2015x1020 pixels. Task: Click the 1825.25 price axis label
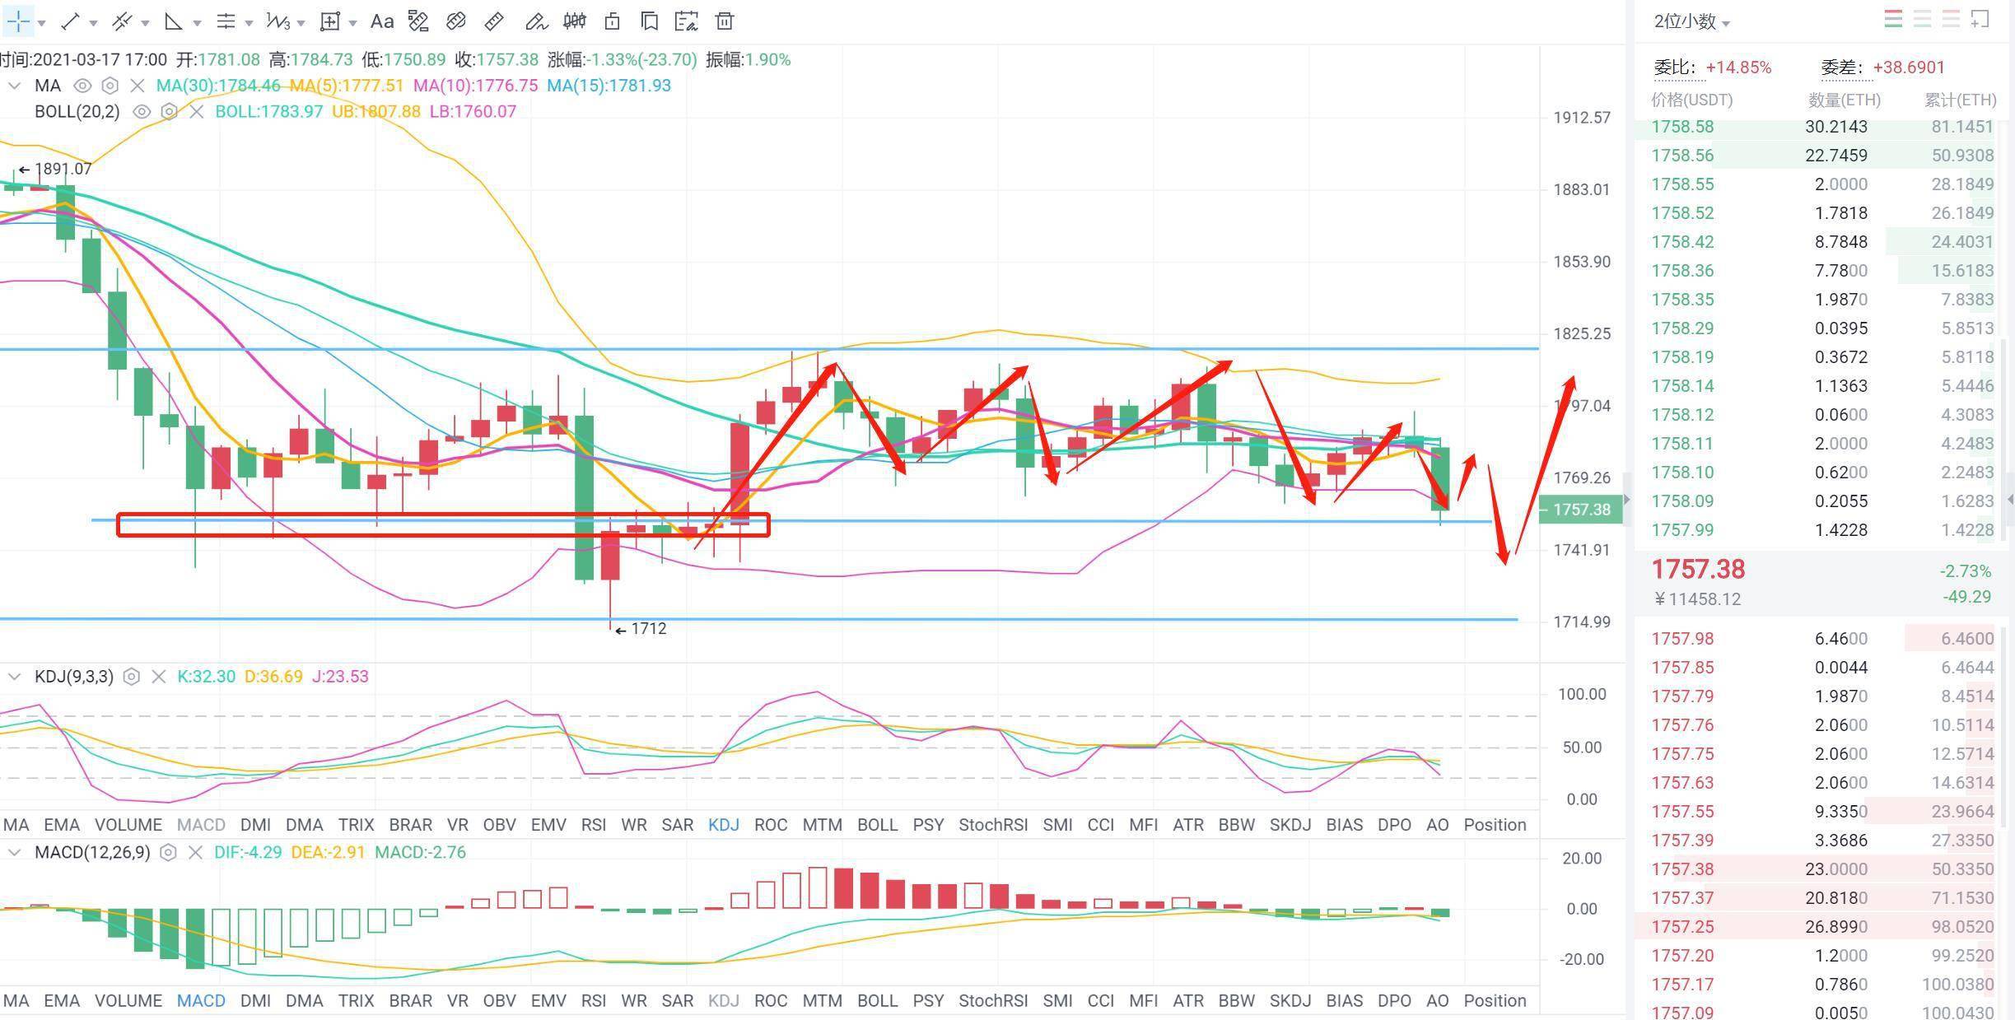click(1582, 334)
